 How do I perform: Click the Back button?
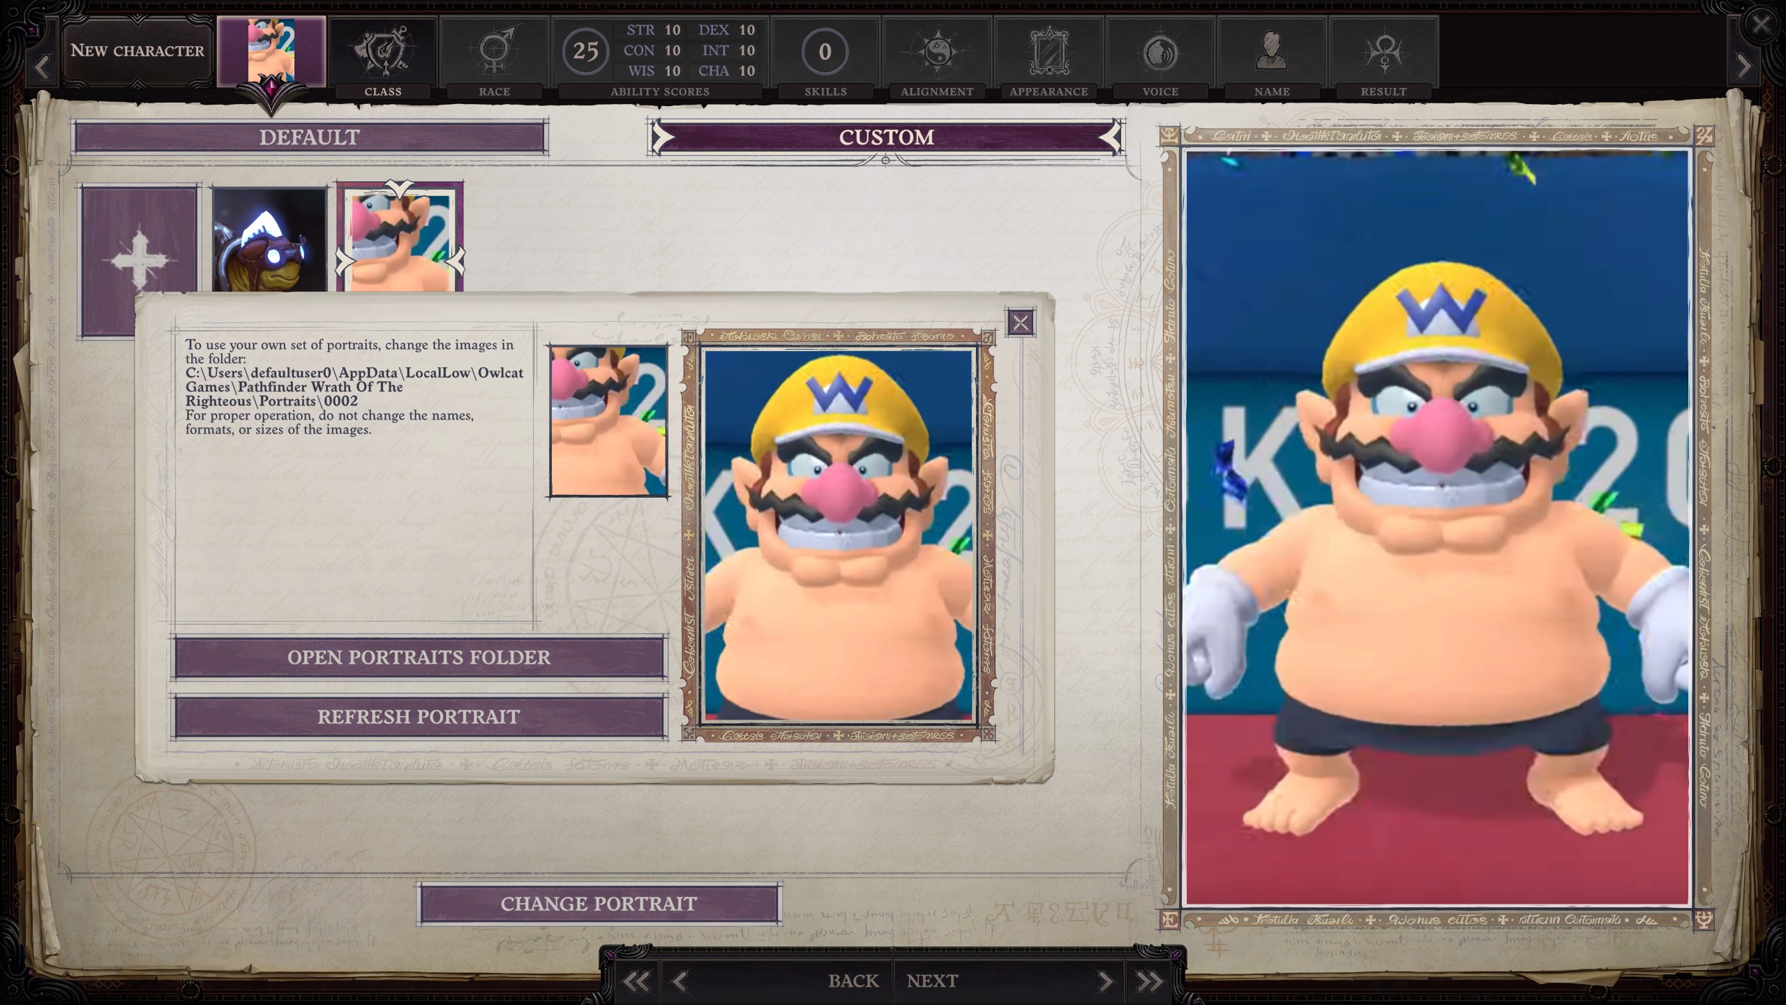(853, 981)
